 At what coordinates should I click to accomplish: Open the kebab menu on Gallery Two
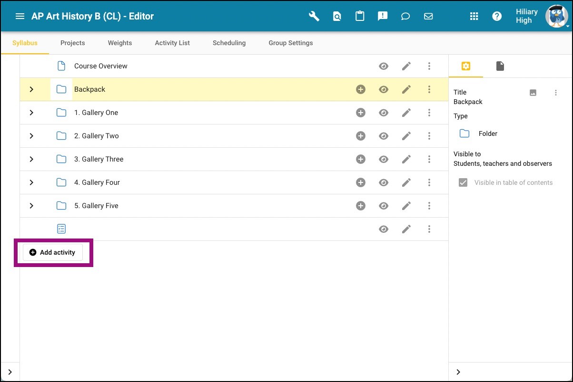pos(429,136)
